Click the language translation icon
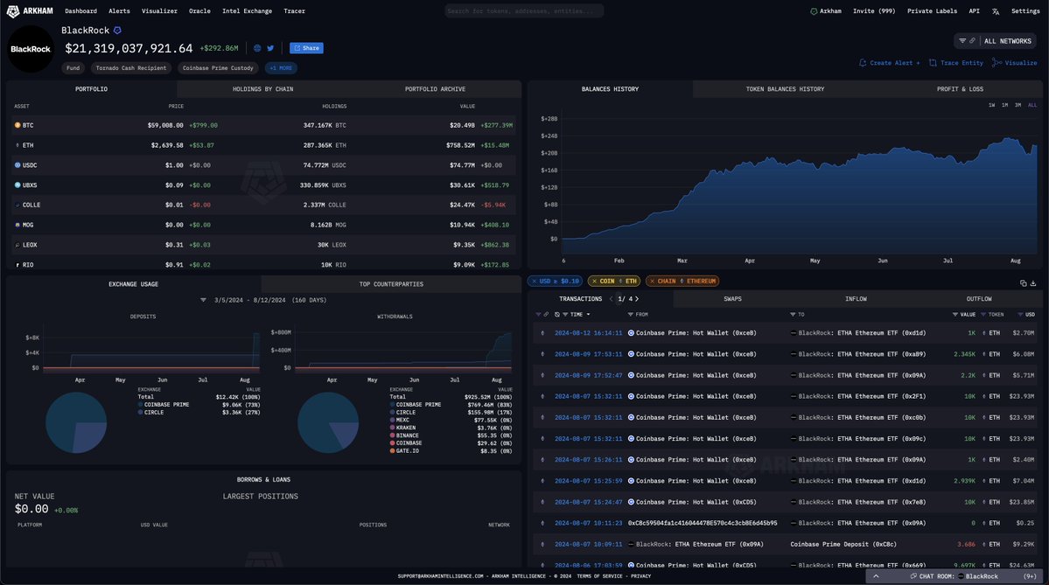Viewport: 1049px width, 585px height. 996,11
